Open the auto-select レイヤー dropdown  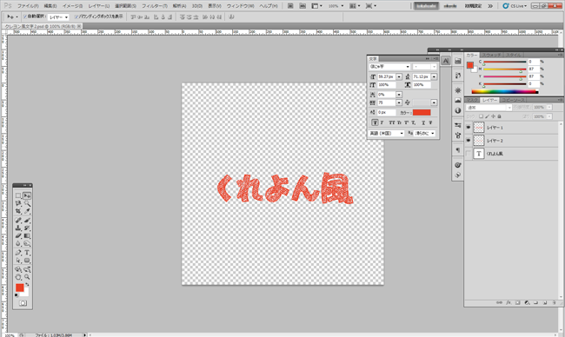point(58,17)
